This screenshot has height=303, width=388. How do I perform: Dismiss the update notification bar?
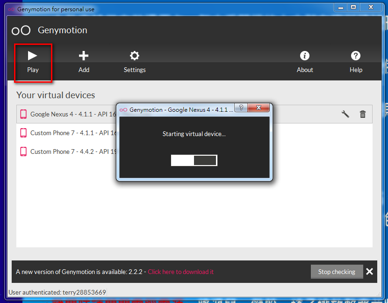[369, 272]
